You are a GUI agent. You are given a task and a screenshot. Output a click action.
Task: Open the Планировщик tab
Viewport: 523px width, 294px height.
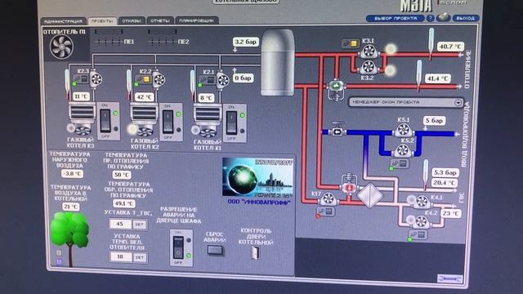click(x=197, y=20)
